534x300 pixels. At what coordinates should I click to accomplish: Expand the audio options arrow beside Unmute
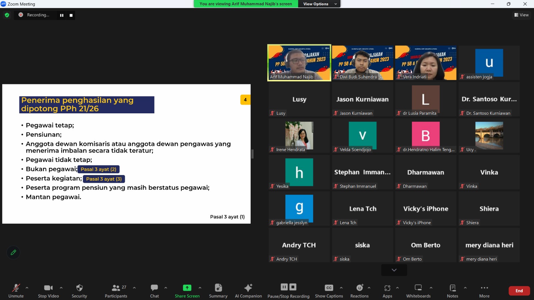[x=27, y=288]
